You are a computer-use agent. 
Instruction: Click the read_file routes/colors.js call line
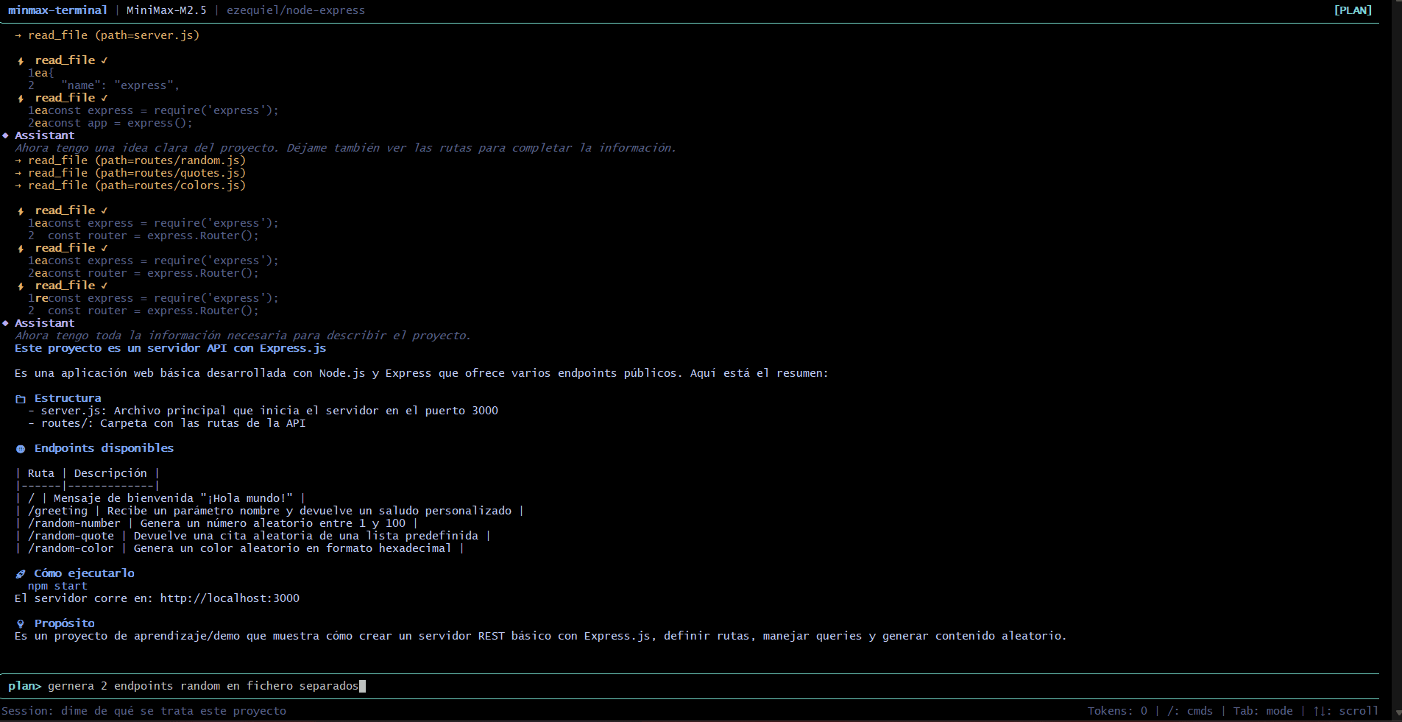[x=137, y=185]
